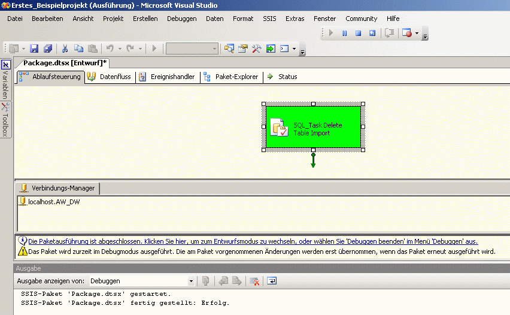Open the New Project icon dropdown arrow

23,49
